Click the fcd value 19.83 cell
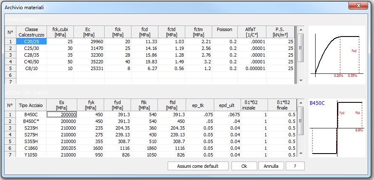The image size is (374, 180). (145, 62)
